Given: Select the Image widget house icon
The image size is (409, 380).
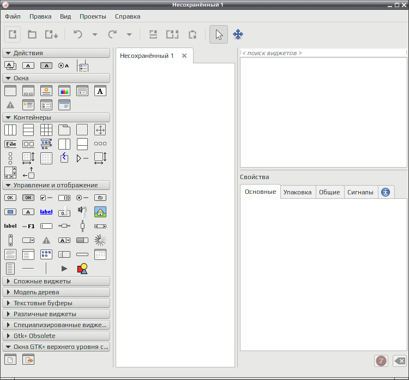Looking at the screenshot, I should point(100,212).
